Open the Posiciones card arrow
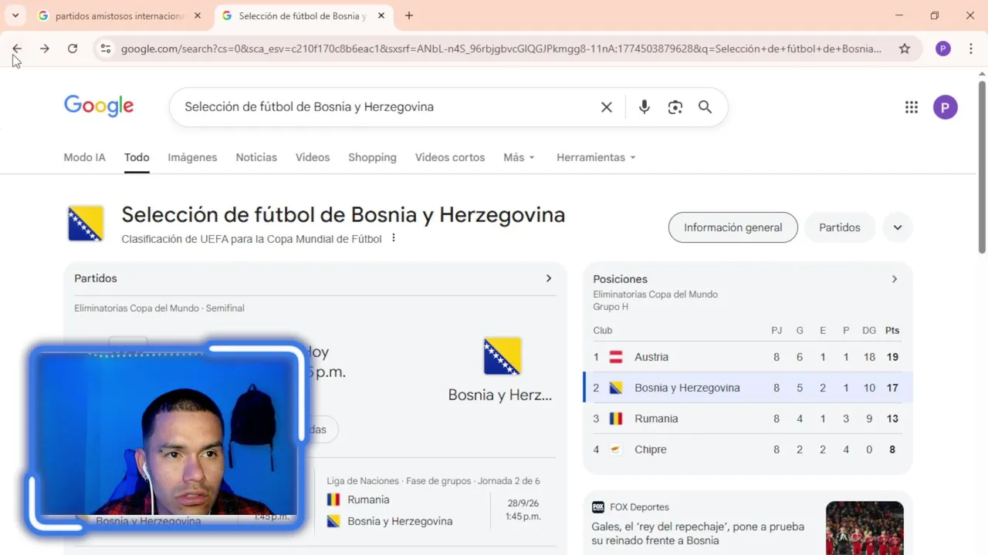This screenshot has width=988, height=555. pyautogui.click(x=895, y=279)
